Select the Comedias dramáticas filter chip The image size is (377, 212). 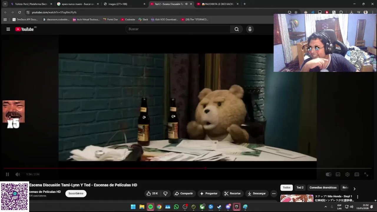coord(323,188)
